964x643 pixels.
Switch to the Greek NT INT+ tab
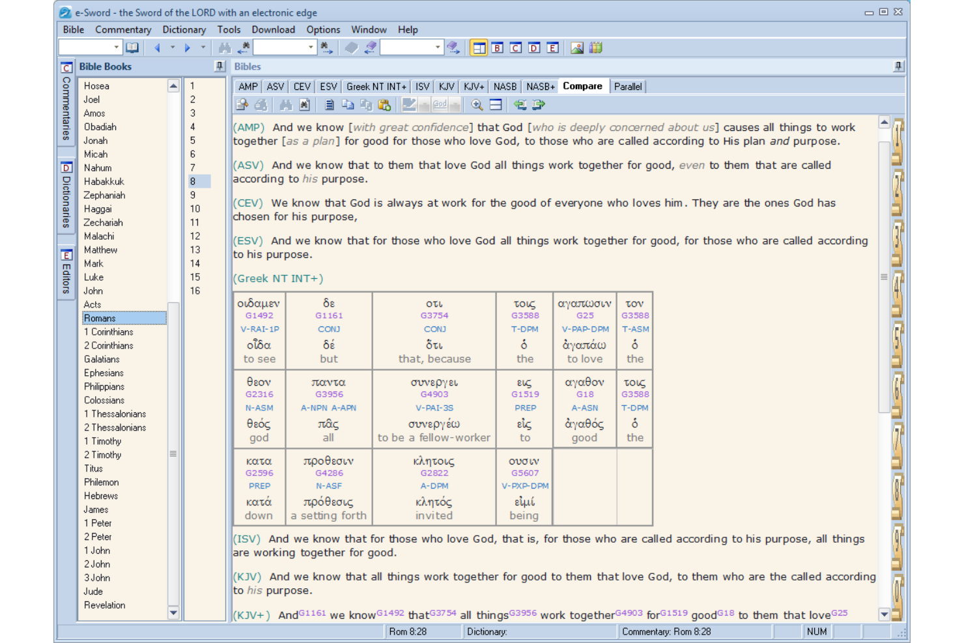[376, 87]
